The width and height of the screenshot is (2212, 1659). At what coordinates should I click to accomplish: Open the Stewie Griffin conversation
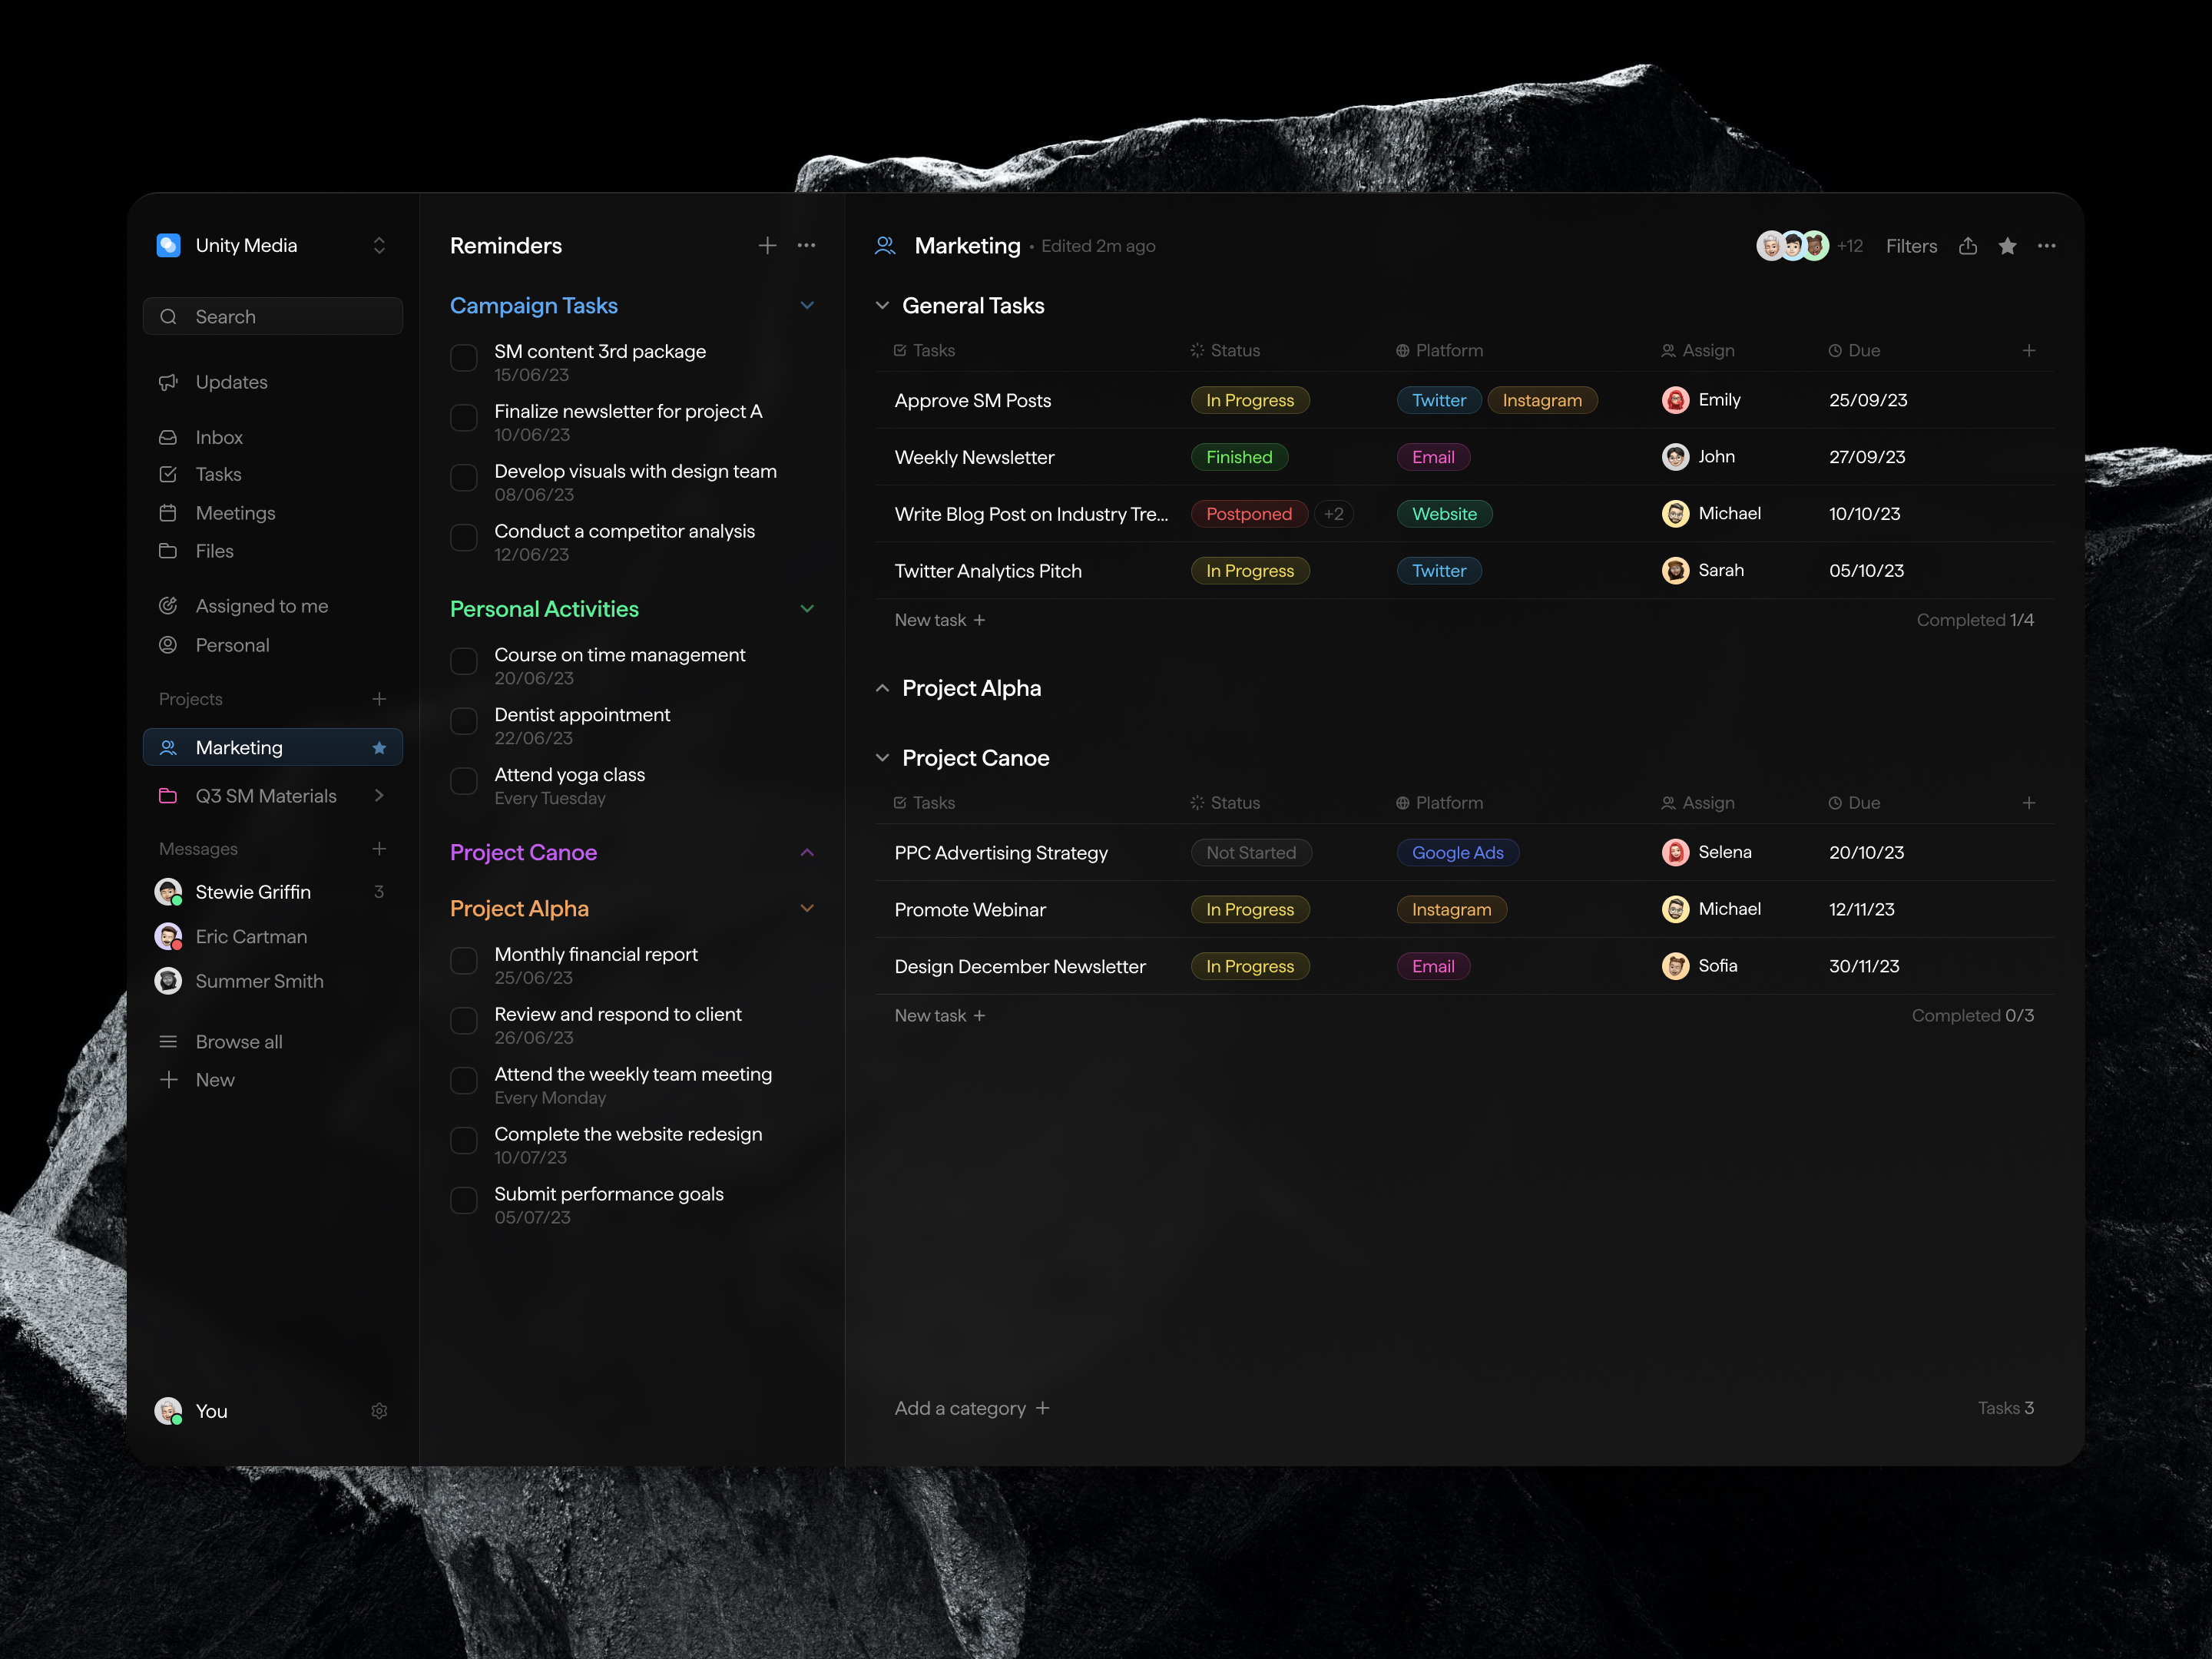255,891
